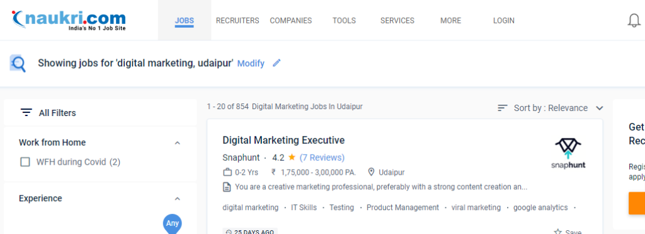Click the Experience slider Any handle

click(x=173, y=224)
